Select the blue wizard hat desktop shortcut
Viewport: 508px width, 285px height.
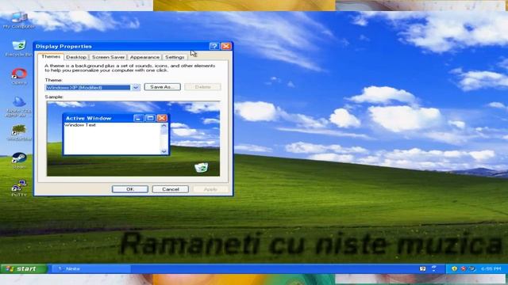coord(19,107)
